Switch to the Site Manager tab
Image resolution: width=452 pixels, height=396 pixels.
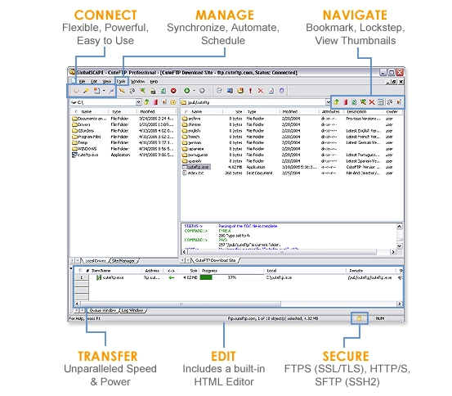point(123,261)
